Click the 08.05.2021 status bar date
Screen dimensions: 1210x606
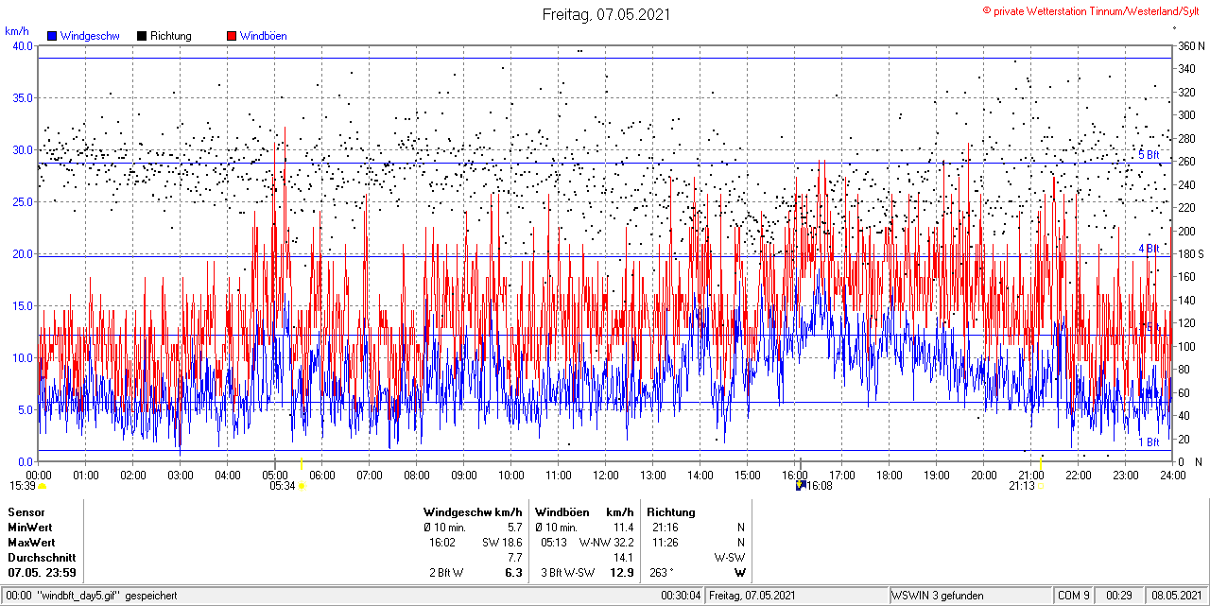point(1177,596)
